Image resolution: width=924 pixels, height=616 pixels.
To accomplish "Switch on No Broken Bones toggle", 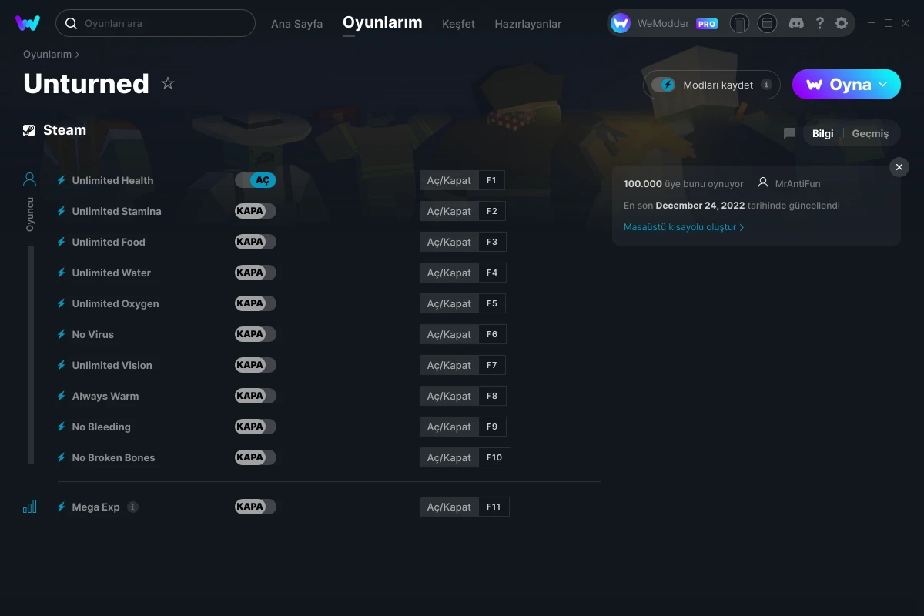I will click(x=256, y=457).
